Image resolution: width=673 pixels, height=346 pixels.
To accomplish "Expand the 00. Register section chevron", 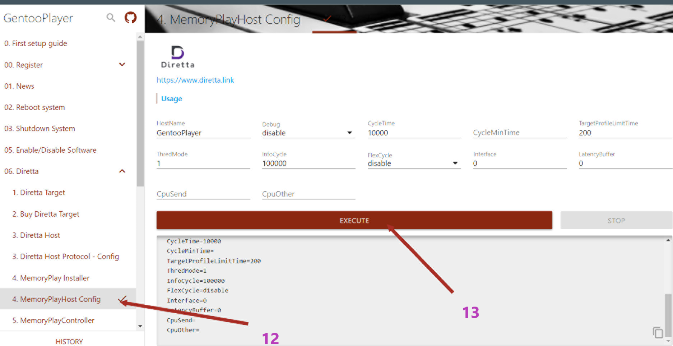I will coord(122,65).
